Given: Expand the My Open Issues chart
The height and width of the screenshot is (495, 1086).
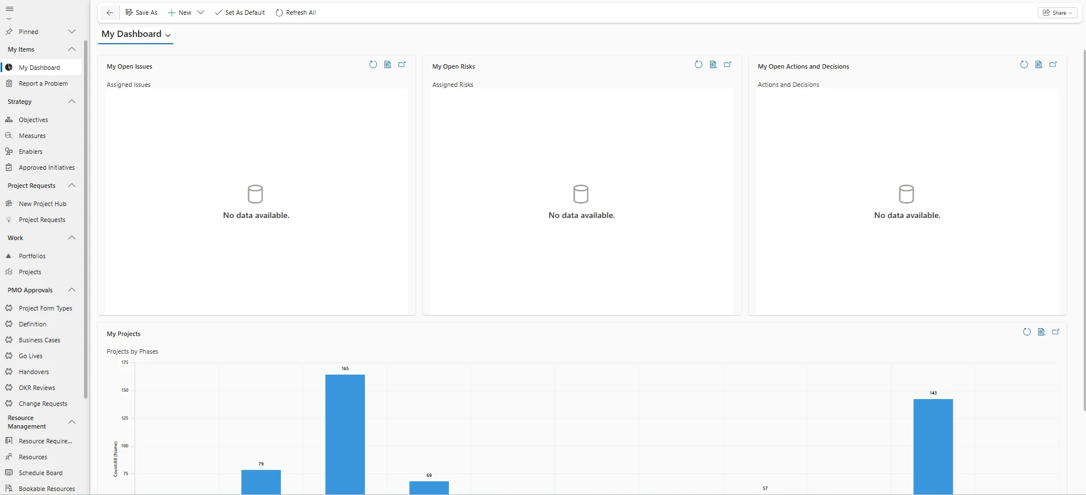Looking at the screenshot, I should (x=402, y=65).
